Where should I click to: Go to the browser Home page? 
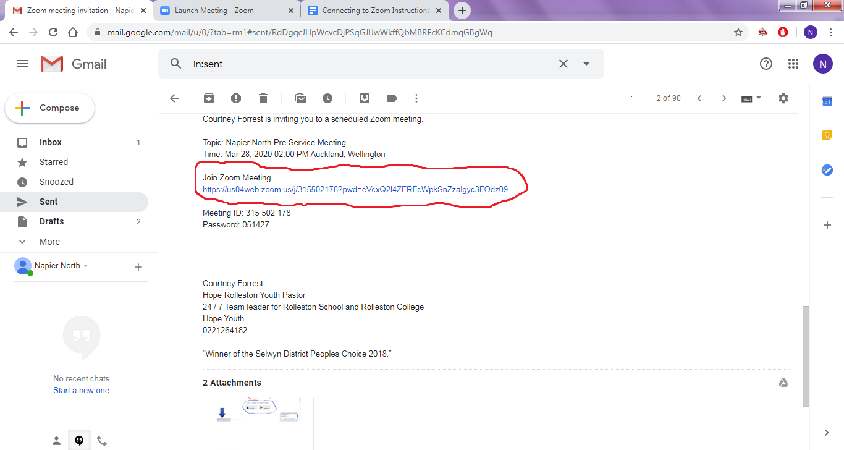[x=73, y=32]
